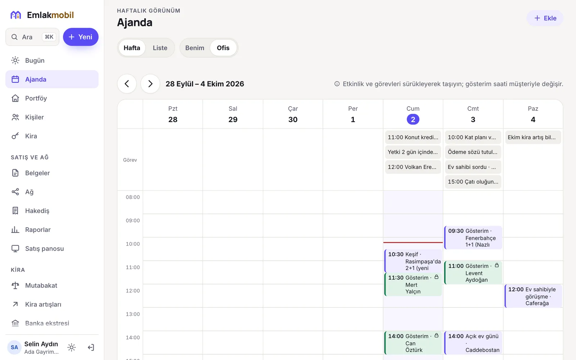
Task: Open the 14:00 Açık ev günü event
Action: pos(473,343)
